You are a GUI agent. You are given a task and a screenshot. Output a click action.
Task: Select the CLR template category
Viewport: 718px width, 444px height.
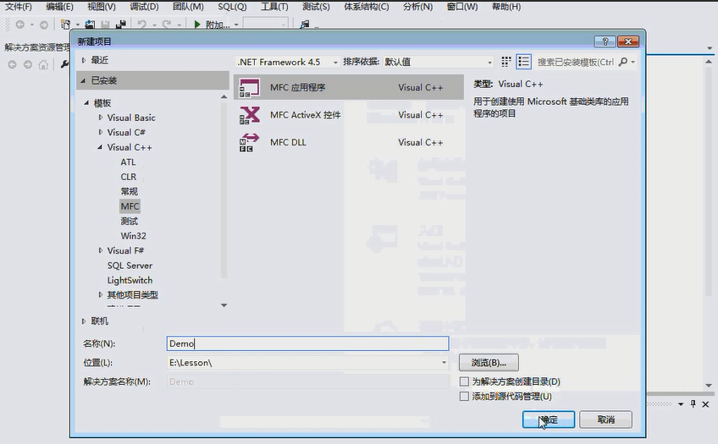tap(128, 177)
